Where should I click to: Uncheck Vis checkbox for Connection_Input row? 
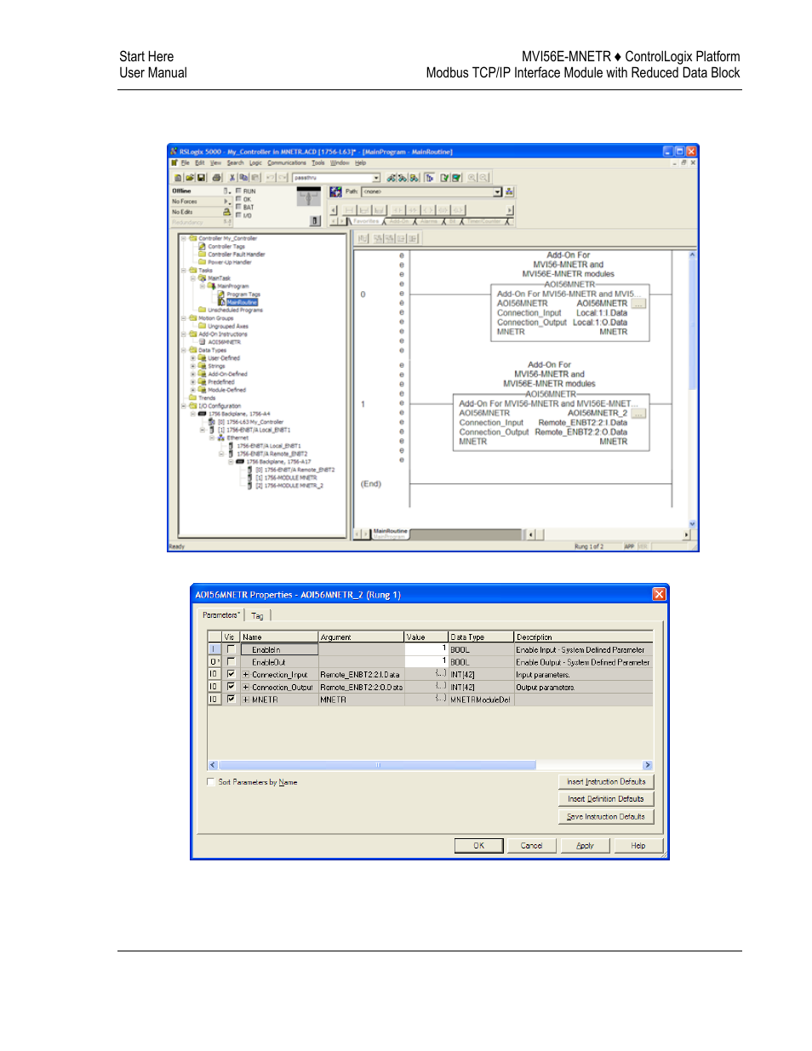point(231,674)
